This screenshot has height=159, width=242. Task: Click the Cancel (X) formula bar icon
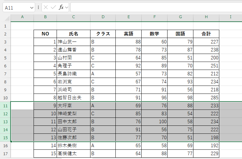coord(46,7)
